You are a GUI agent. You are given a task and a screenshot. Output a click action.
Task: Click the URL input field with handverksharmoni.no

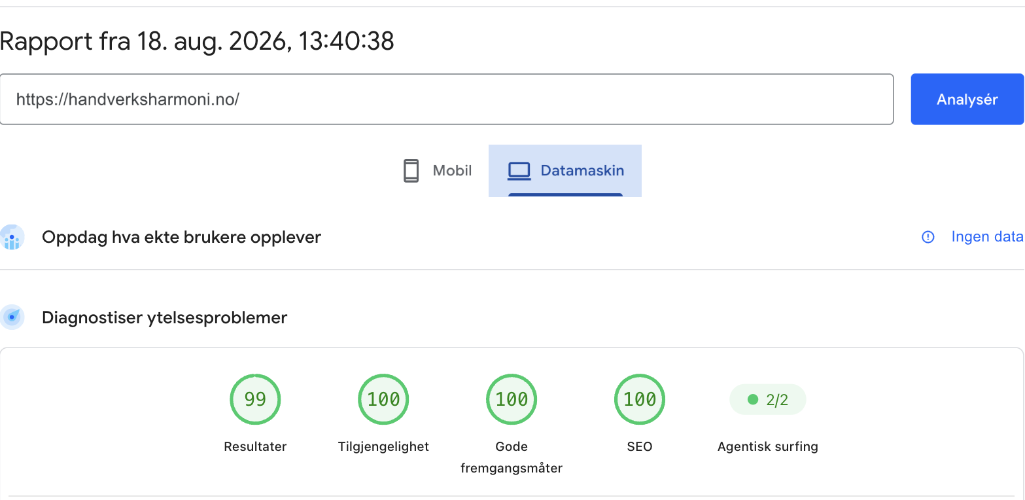(447, 99)
